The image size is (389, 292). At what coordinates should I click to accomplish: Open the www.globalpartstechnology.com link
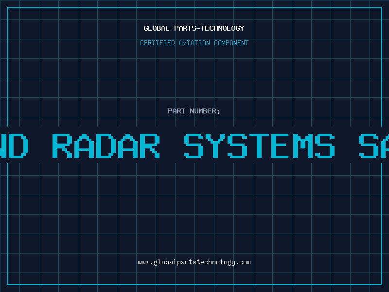[194, 262]
